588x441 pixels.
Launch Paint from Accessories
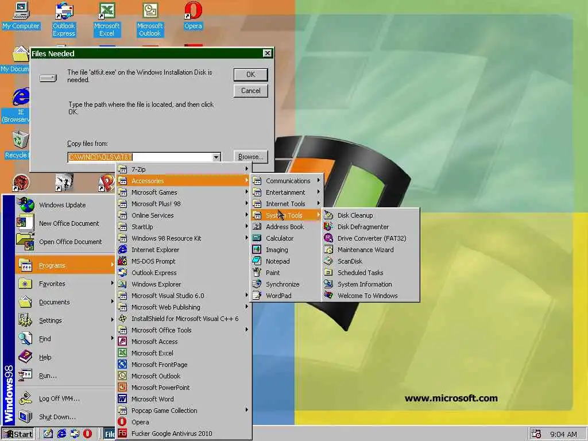point(287,273)
